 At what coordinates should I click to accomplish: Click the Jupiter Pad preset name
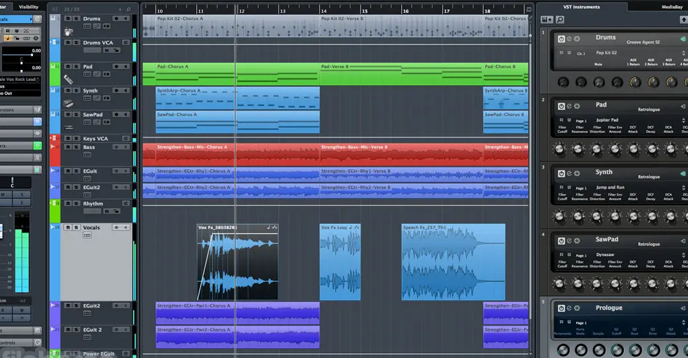607,120
